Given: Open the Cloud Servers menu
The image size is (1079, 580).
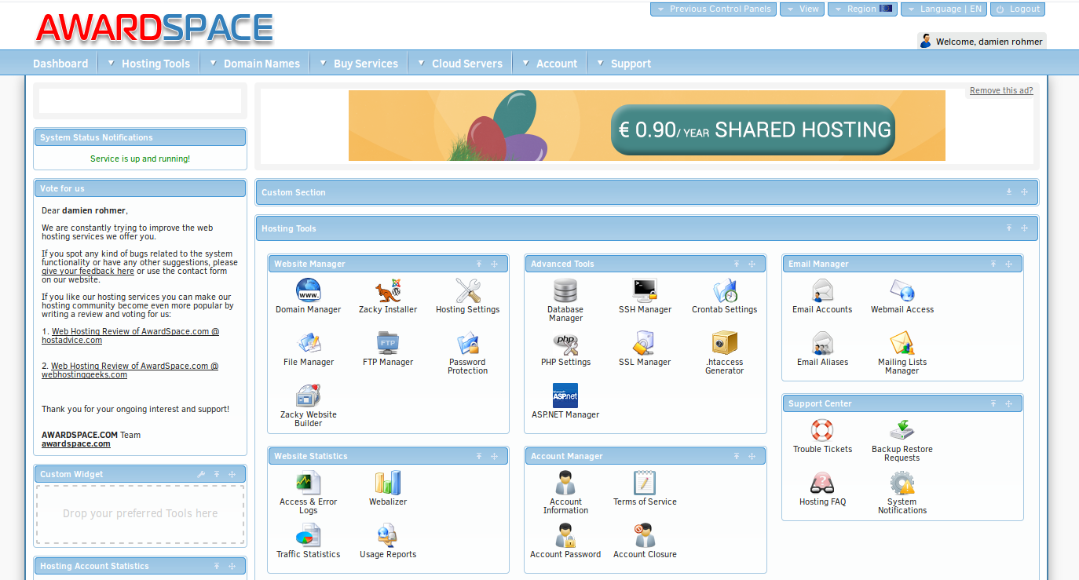Looking at the screenshot, I should point(460,64).
